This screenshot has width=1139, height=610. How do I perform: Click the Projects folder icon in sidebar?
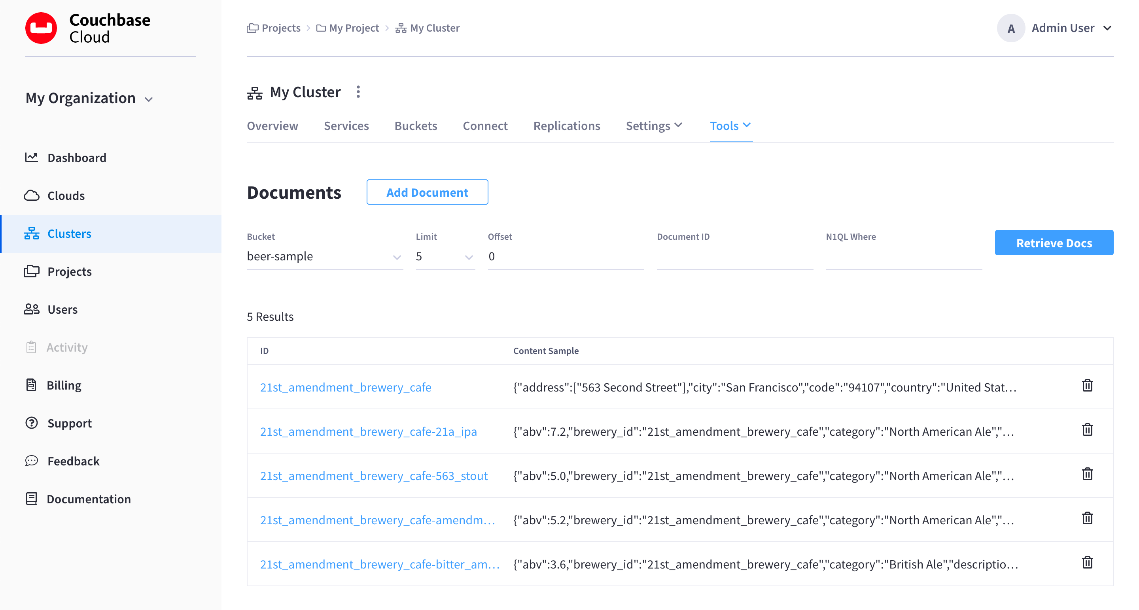(31, 271)
